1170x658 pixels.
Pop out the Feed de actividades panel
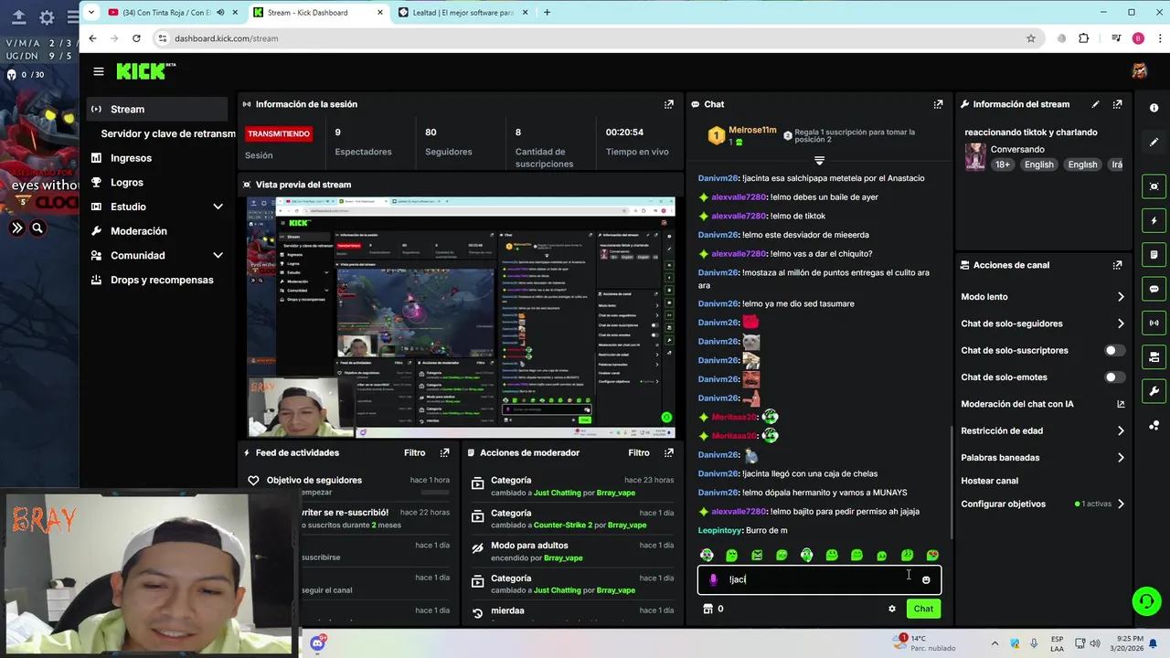[444, 452]
